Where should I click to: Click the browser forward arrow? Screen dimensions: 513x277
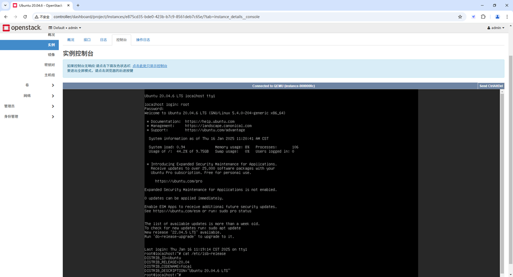click(16, 17)
